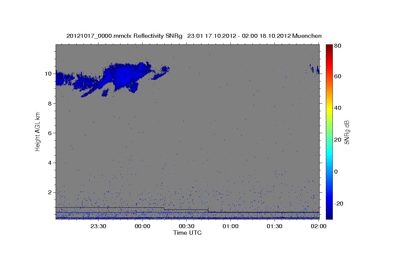Image resolution: width=395 pixels, height=263 pixels.
Task: Click the colorbar tick label 80
Action: 337,46
